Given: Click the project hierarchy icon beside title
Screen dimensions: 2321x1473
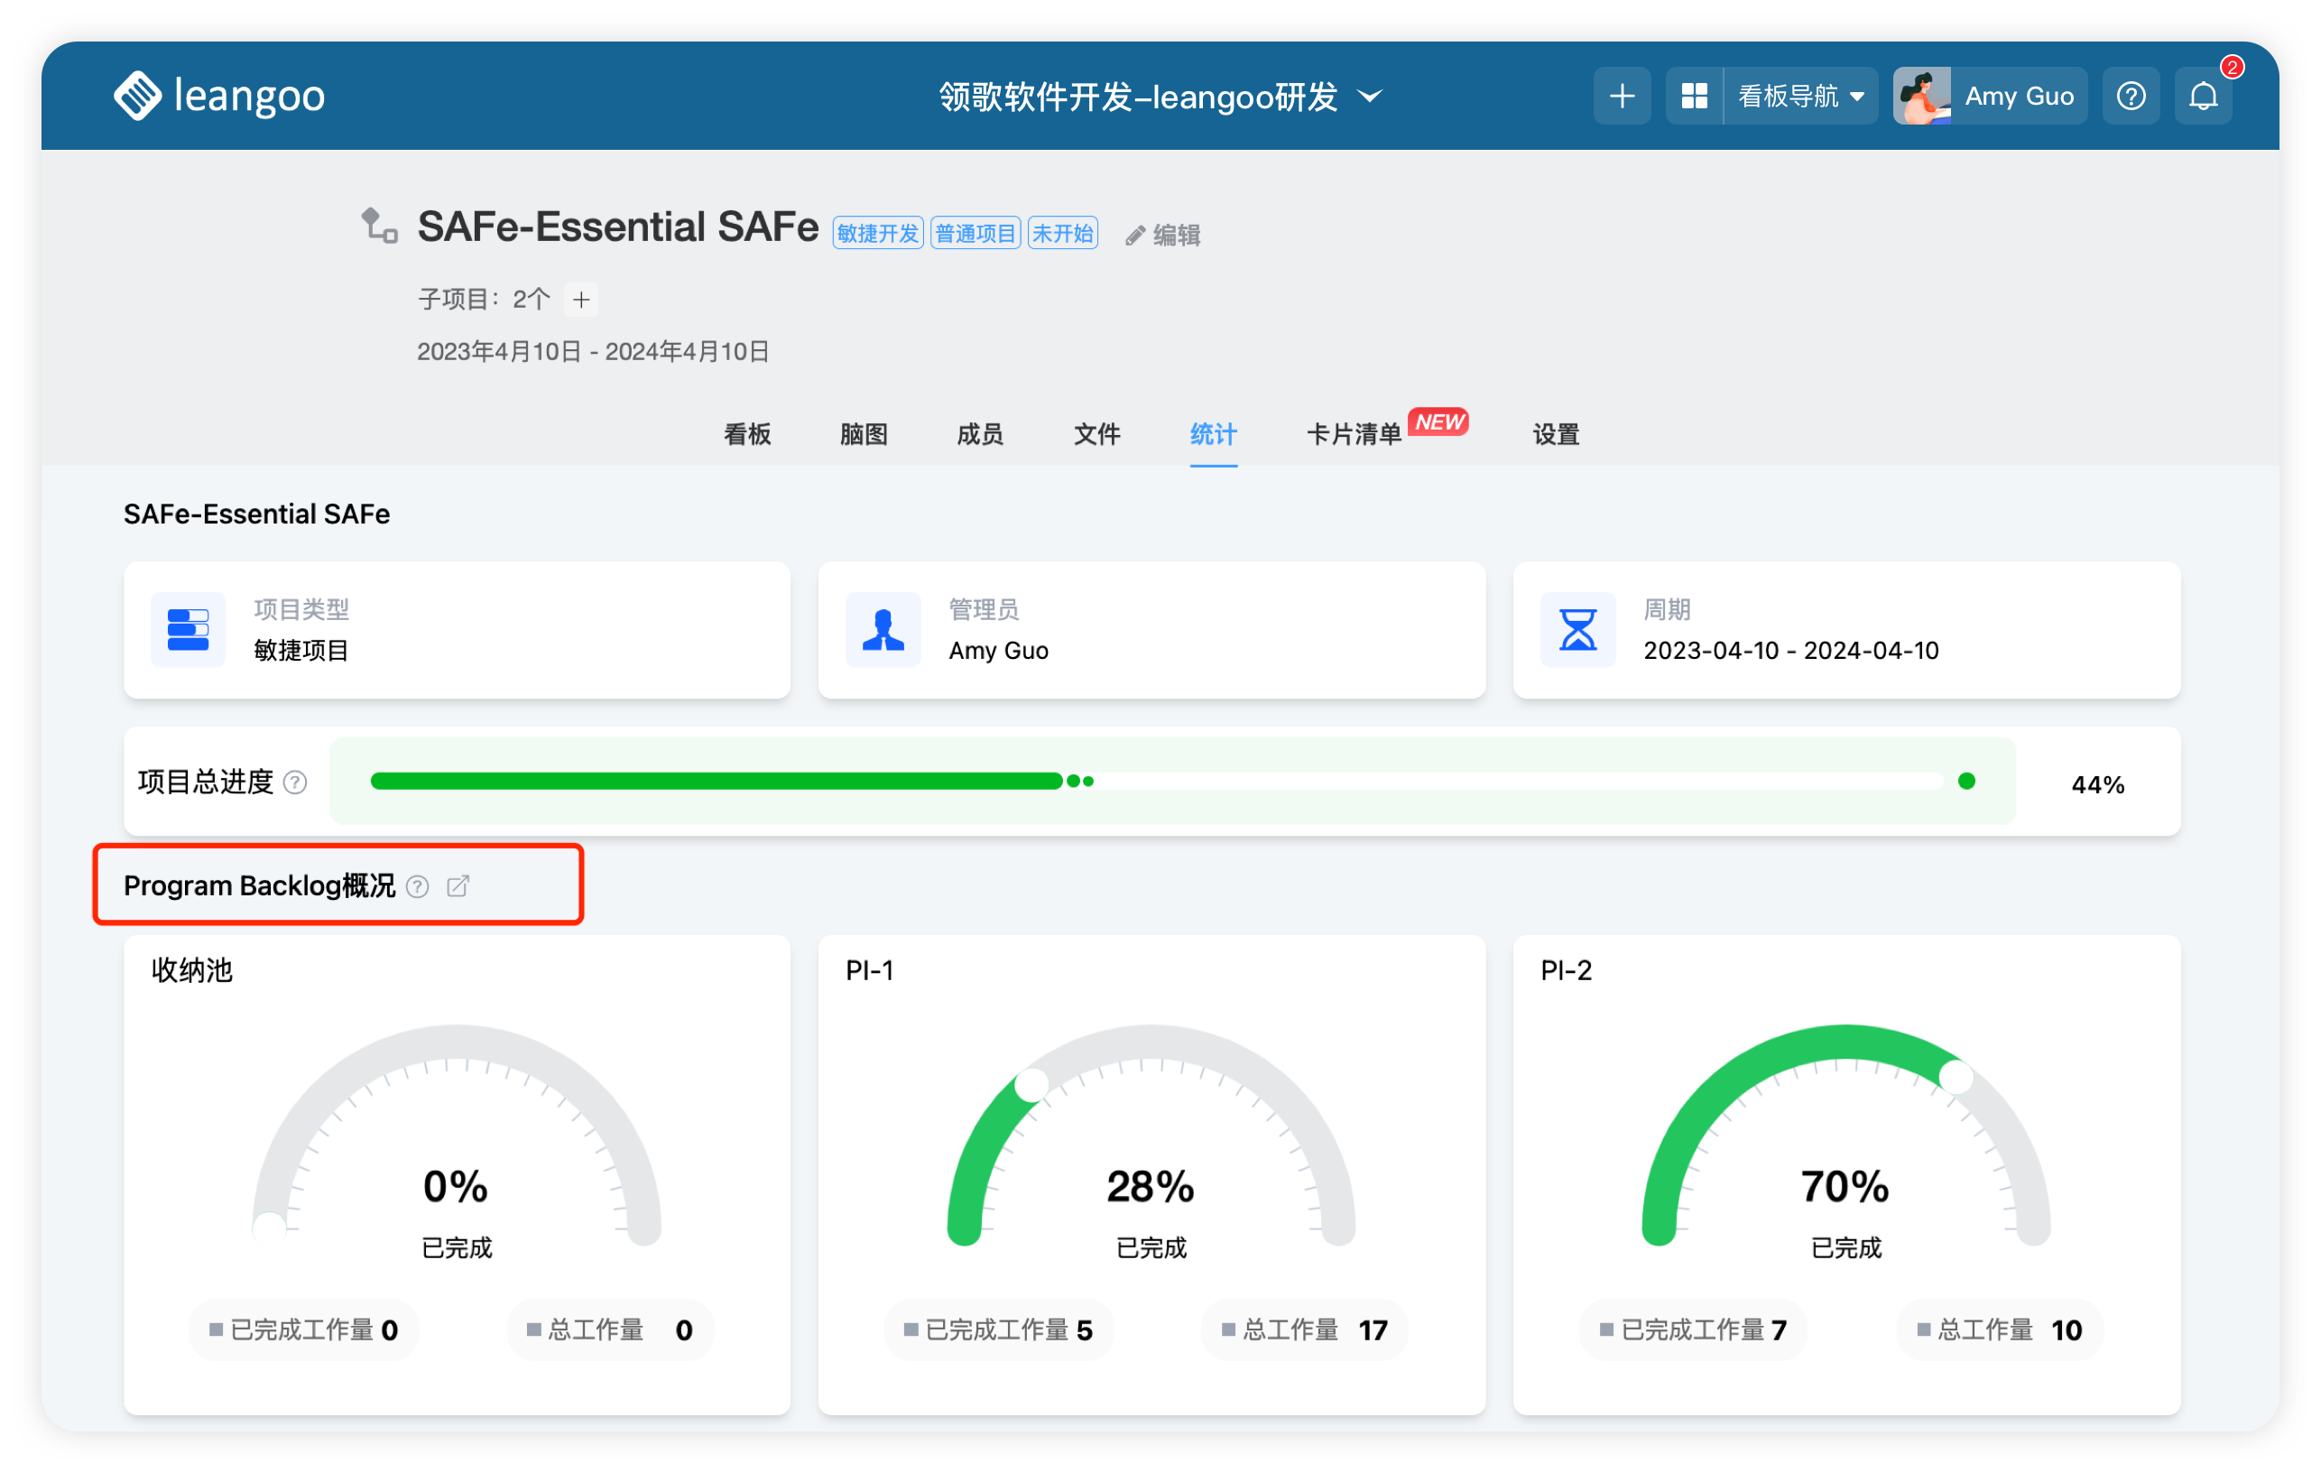Looking at the screenshot, I should [379, 227].
